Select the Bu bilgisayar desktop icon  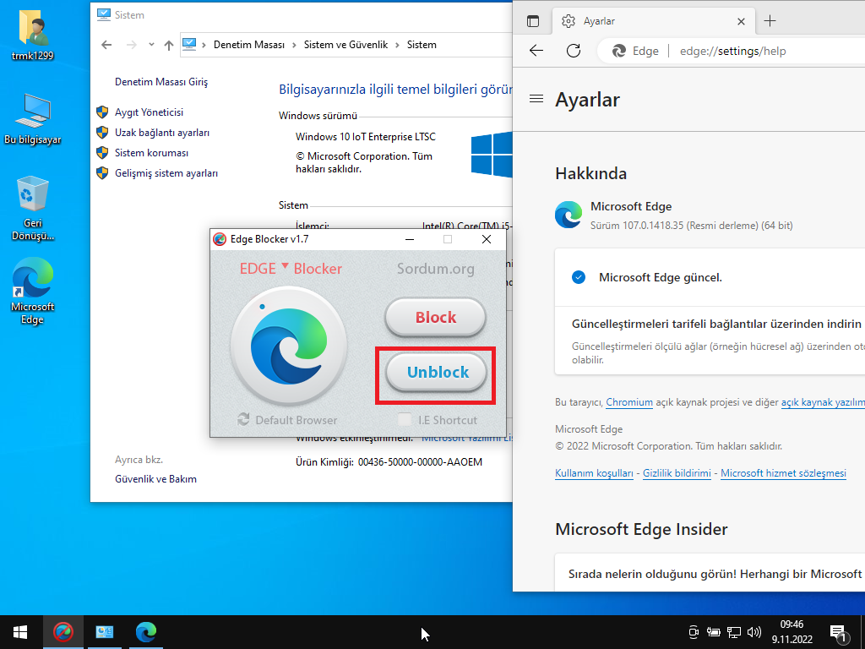(33, 119)
